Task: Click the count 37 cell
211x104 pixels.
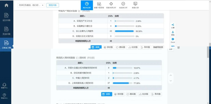Action: coord(109,83)
